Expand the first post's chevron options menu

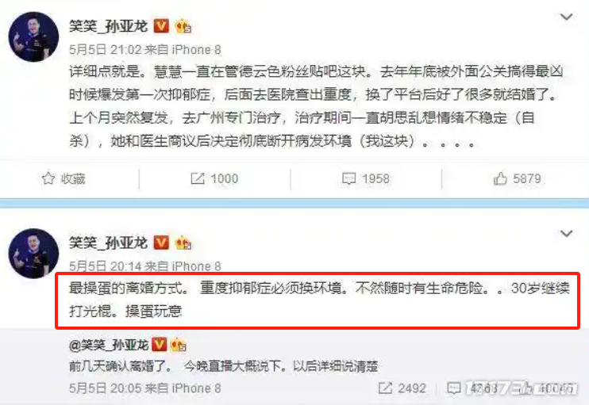click(566, 17)
